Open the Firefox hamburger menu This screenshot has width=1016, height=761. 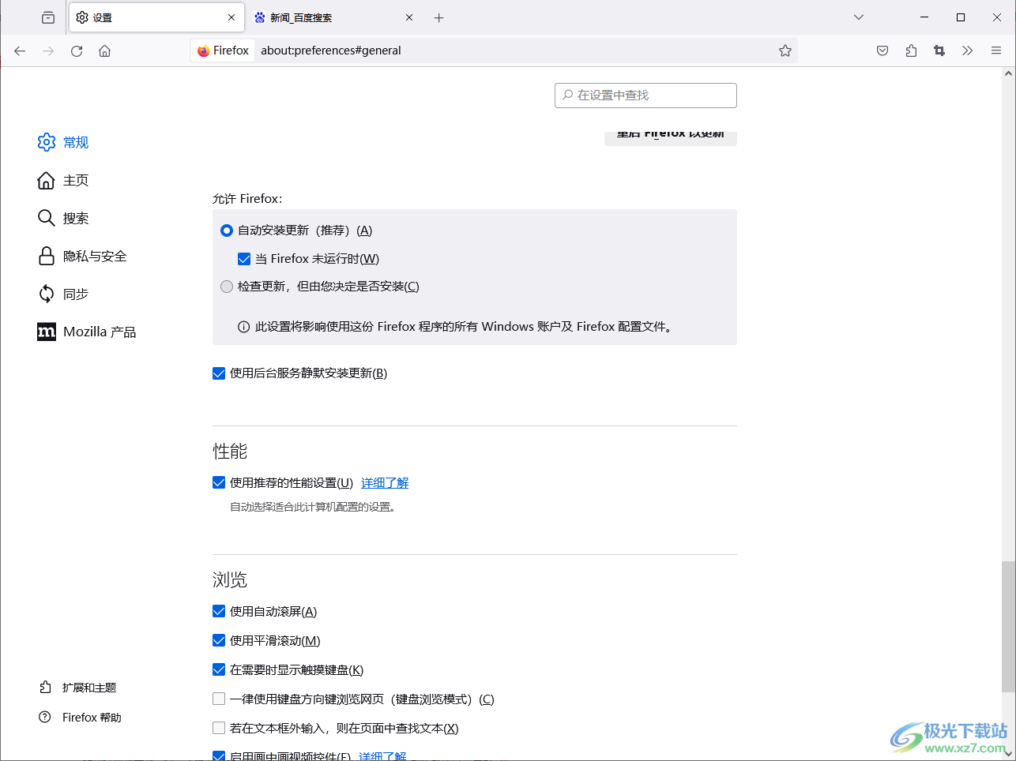[996, 51]
